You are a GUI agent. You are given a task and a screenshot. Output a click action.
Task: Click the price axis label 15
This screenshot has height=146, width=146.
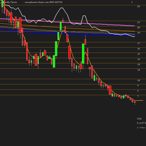click(138, 54)
